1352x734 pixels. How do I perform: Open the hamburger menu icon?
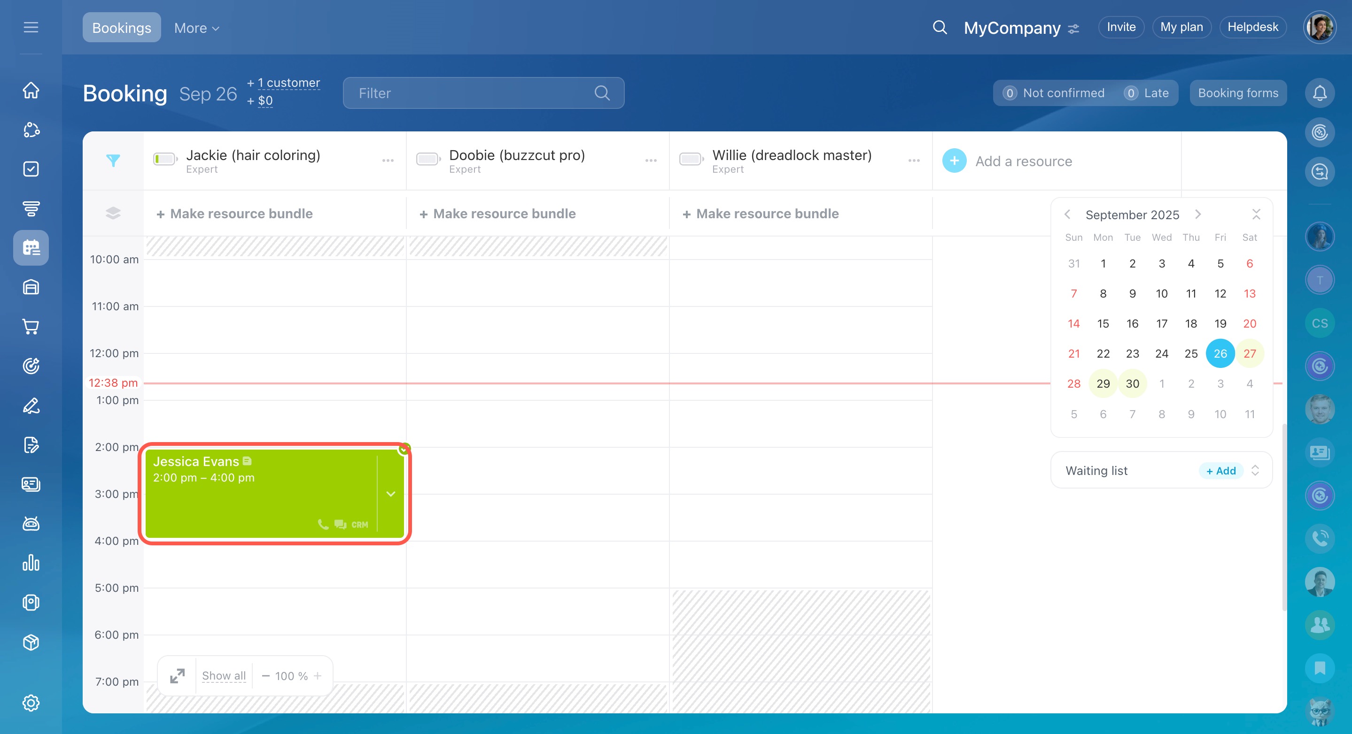tap(31, 27)
